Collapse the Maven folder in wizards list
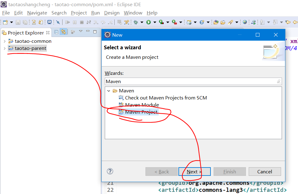The width and height of the screenshot is (298, 194). (x=109, y=91)
